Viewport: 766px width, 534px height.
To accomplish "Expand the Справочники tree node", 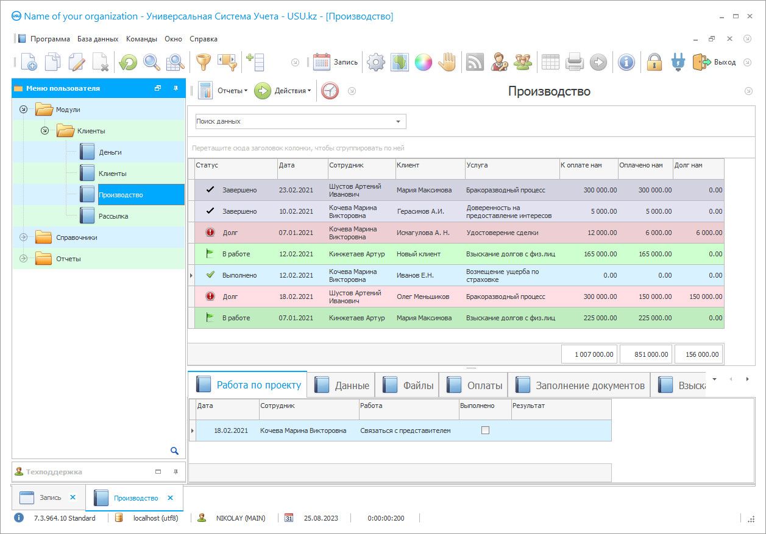I will click(x=23, y=237).
